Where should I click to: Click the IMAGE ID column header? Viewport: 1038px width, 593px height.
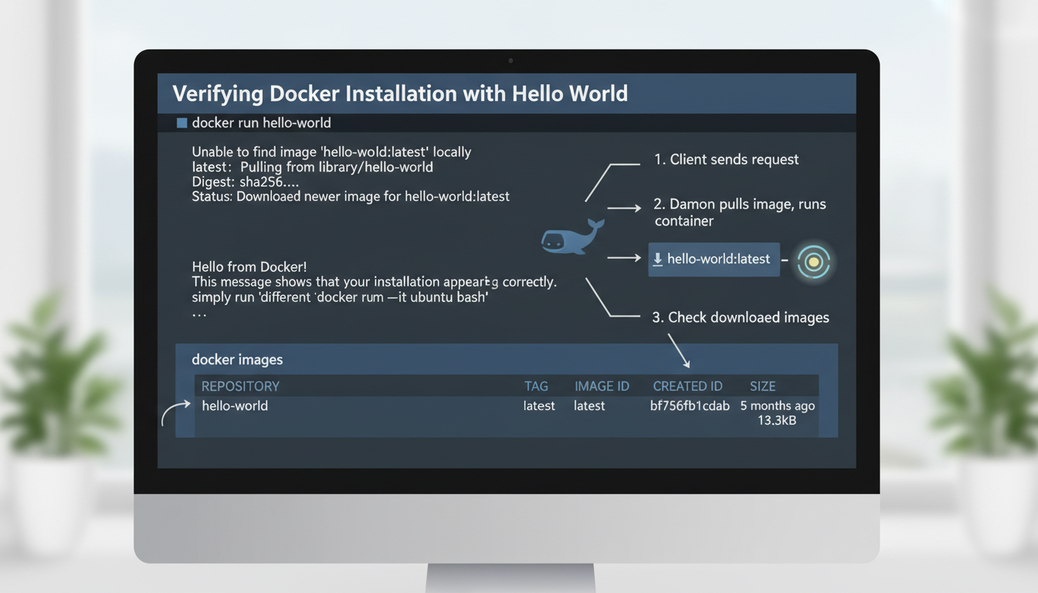point(602,386)
